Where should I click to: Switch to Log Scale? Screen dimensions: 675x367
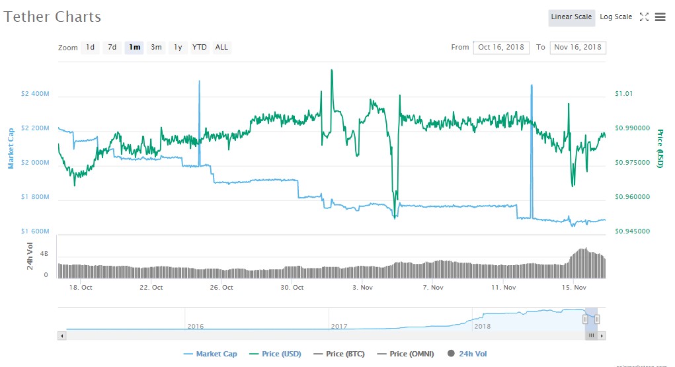click(x=616, y=17)
